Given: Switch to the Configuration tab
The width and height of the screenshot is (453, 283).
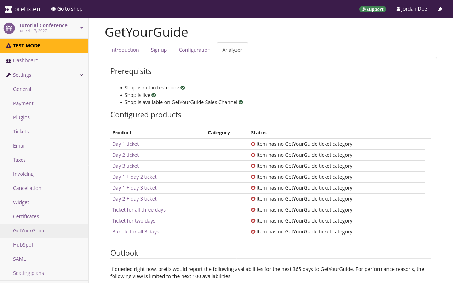Looking at the screenshot, I should click(194, 50).
